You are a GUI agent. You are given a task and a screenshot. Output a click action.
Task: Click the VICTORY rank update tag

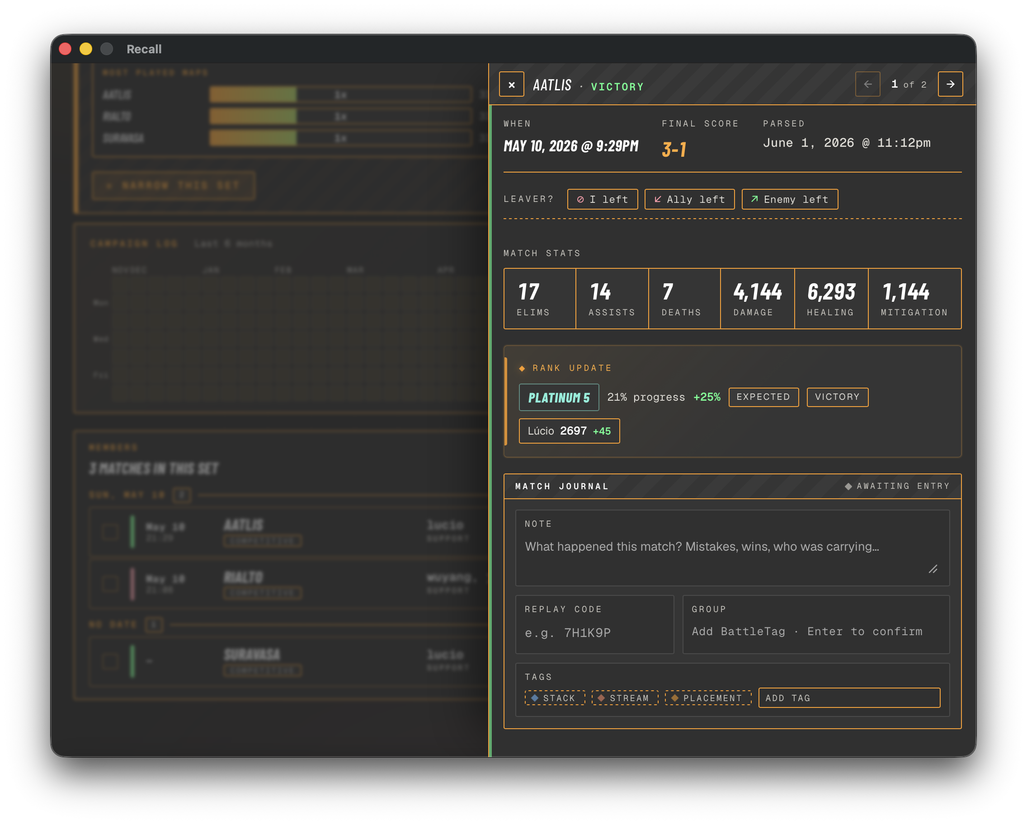tap(838, 397)
